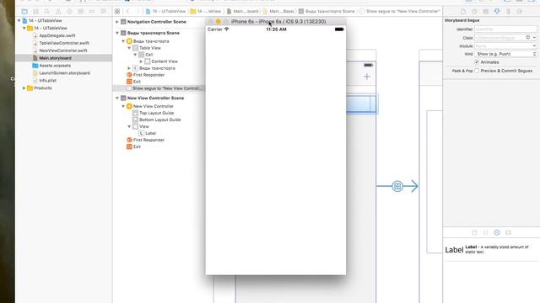Collapse the Виды транспорта Scene
This screenshot has width=540, height=303.
pos(117,33)
